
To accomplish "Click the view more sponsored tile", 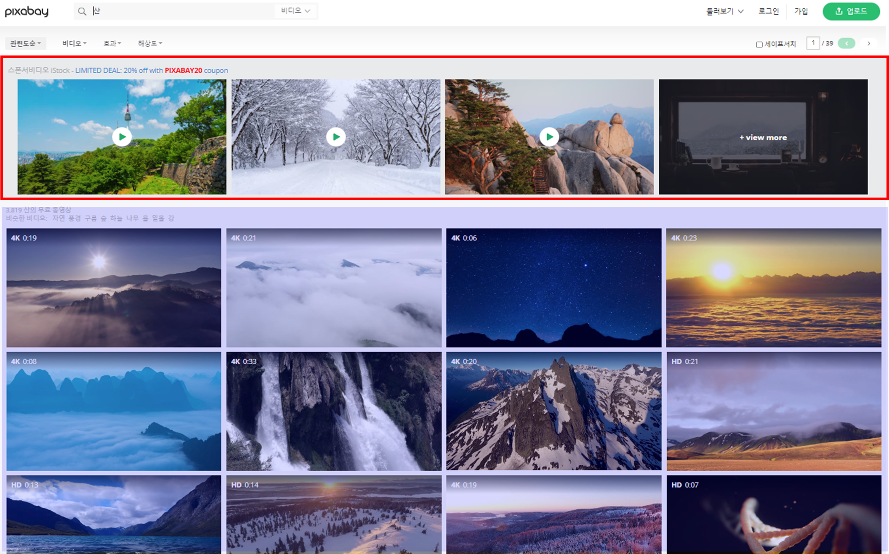I will tap(763, 137).
